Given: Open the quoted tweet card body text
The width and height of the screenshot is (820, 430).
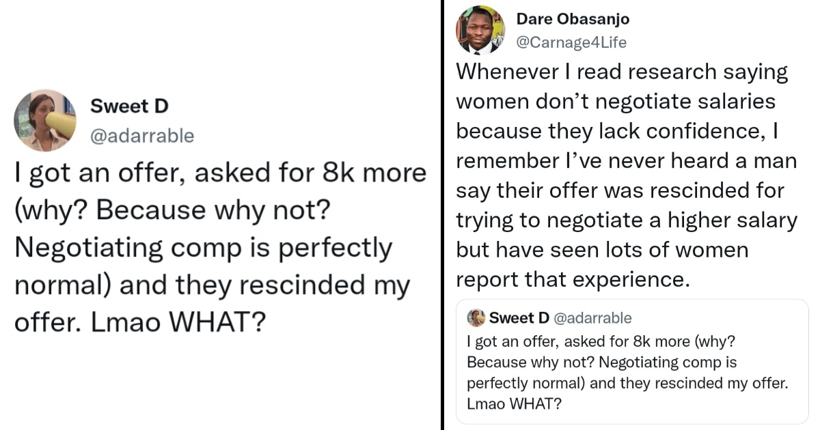Looking at the screenshot, I should [627, 372].
